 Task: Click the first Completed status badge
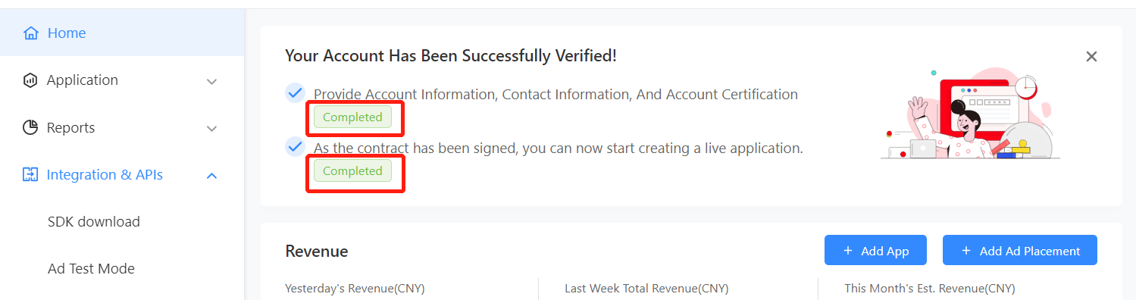353,117
